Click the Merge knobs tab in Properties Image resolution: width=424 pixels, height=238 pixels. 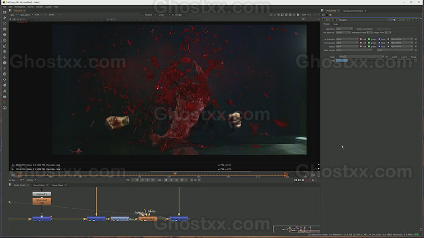(326, 24)
